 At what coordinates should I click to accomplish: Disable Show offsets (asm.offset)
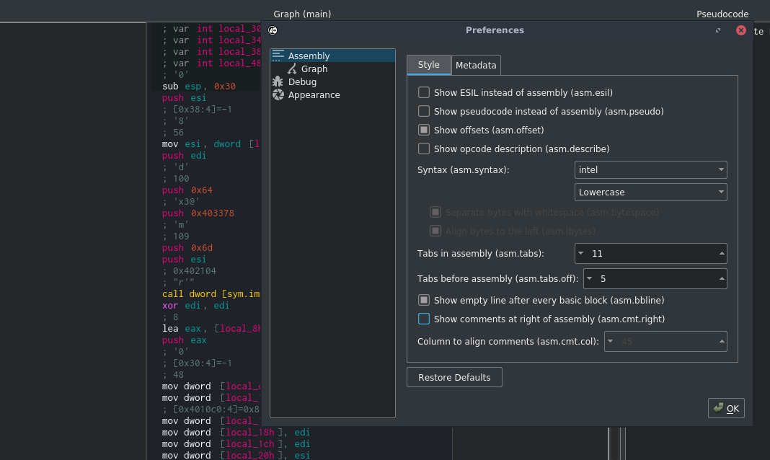(x=423, y=130)
